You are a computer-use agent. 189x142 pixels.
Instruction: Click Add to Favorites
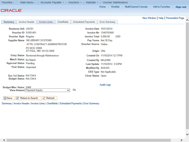coord(162,7)
